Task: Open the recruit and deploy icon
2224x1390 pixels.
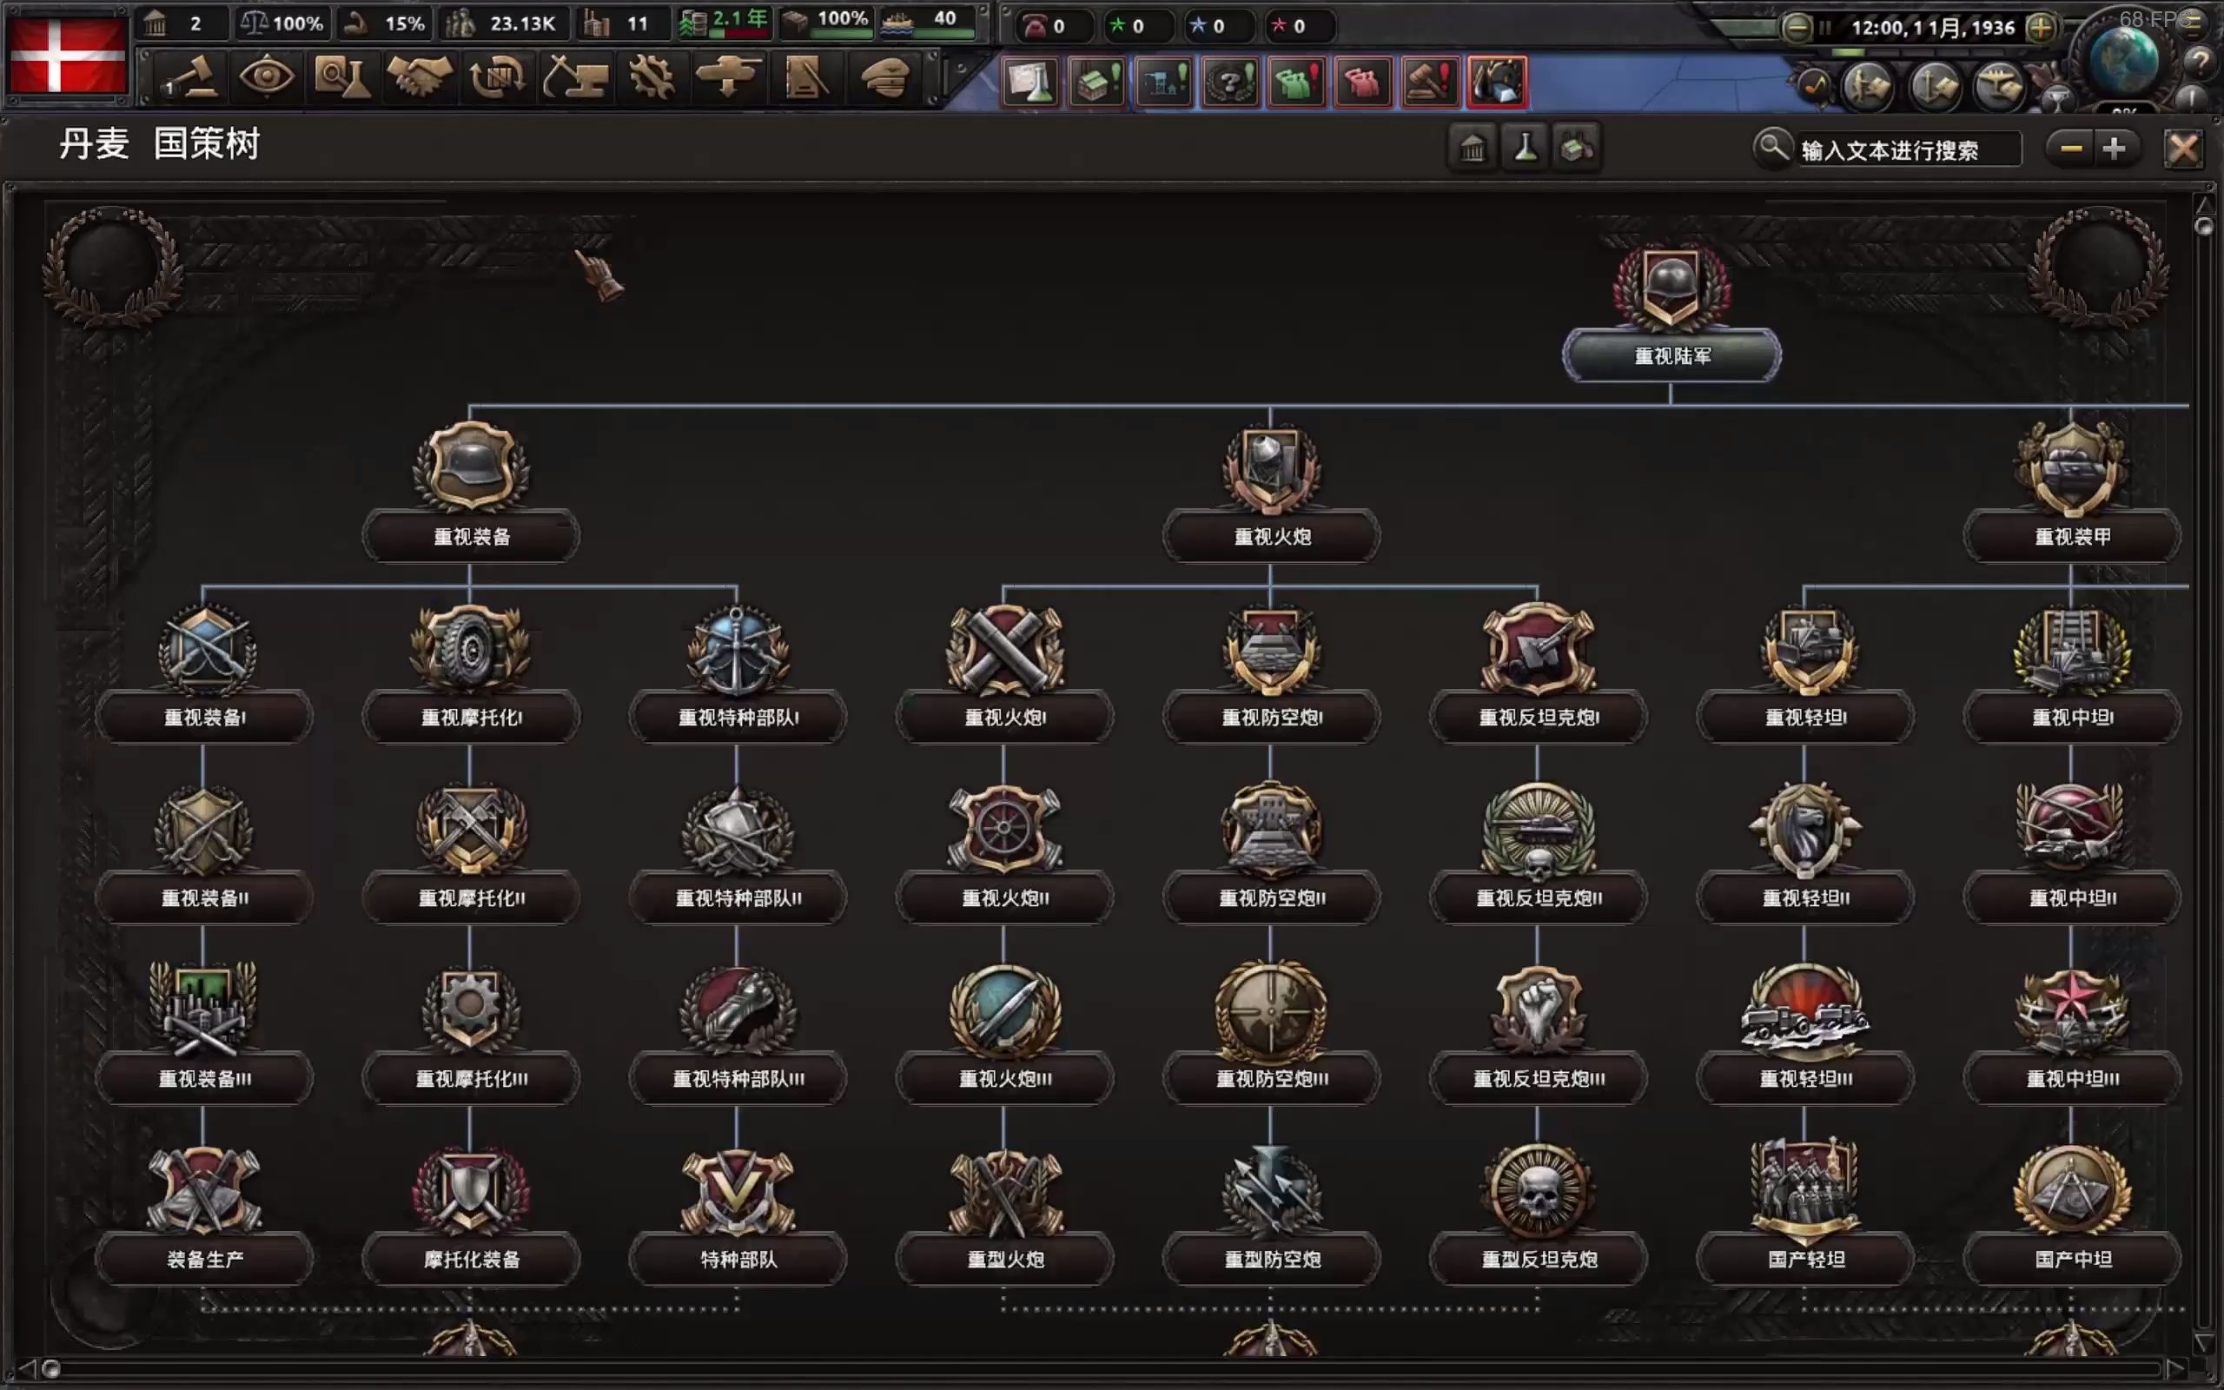Action: point(728,77)
